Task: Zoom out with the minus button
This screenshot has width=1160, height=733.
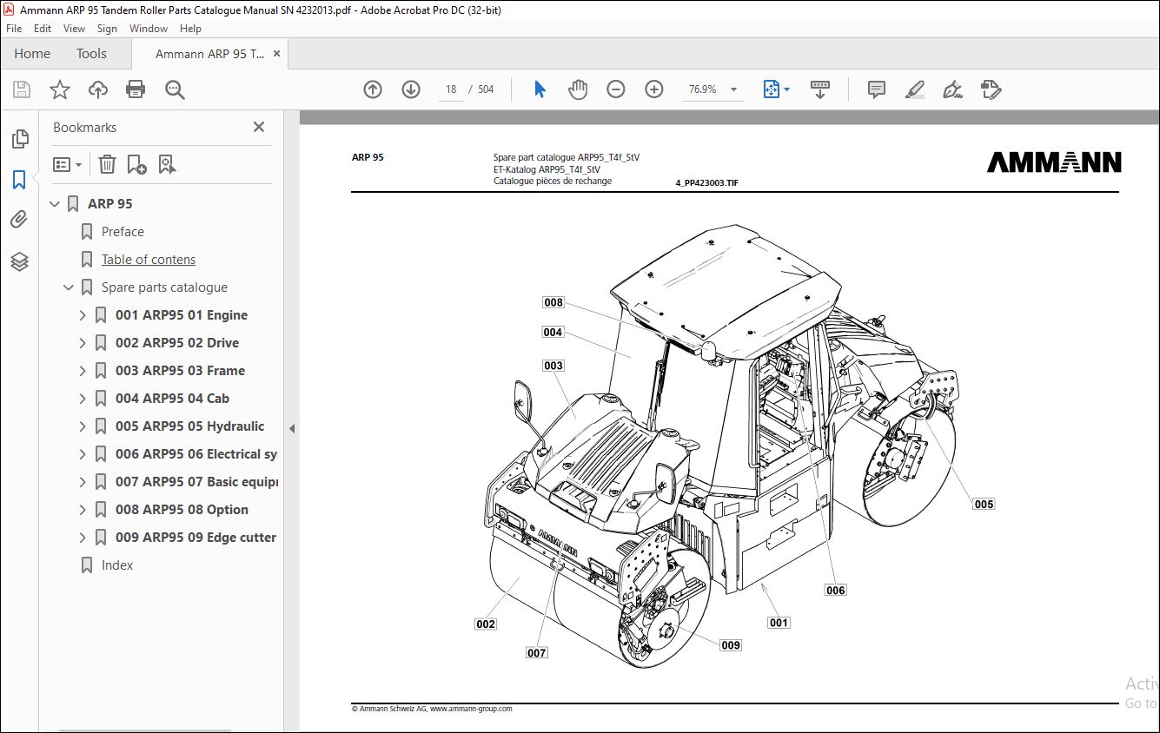Action: click(x=616, y=89)
